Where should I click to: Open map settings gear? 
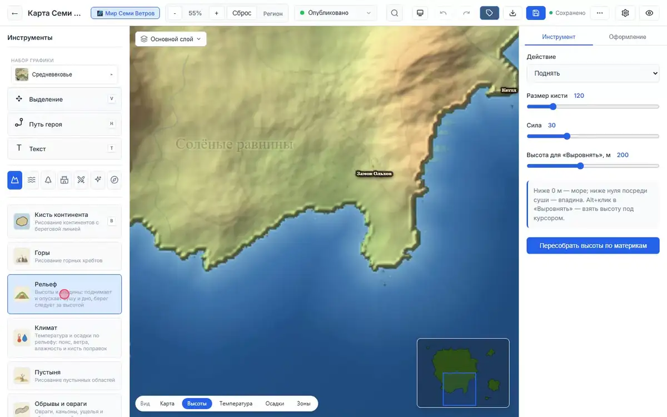point(625,13)
